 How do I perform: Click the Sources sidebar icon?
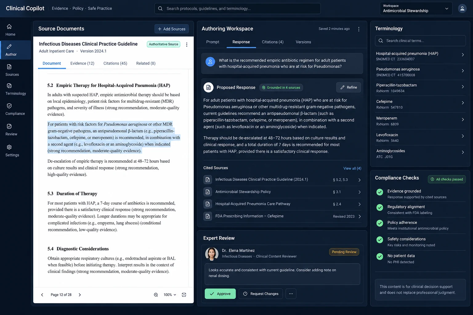[x=12, y=70]
